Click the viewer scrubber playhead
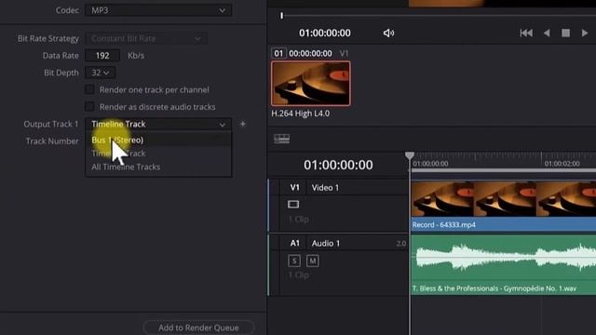596x335 pixels. click(x=281, y=16)
